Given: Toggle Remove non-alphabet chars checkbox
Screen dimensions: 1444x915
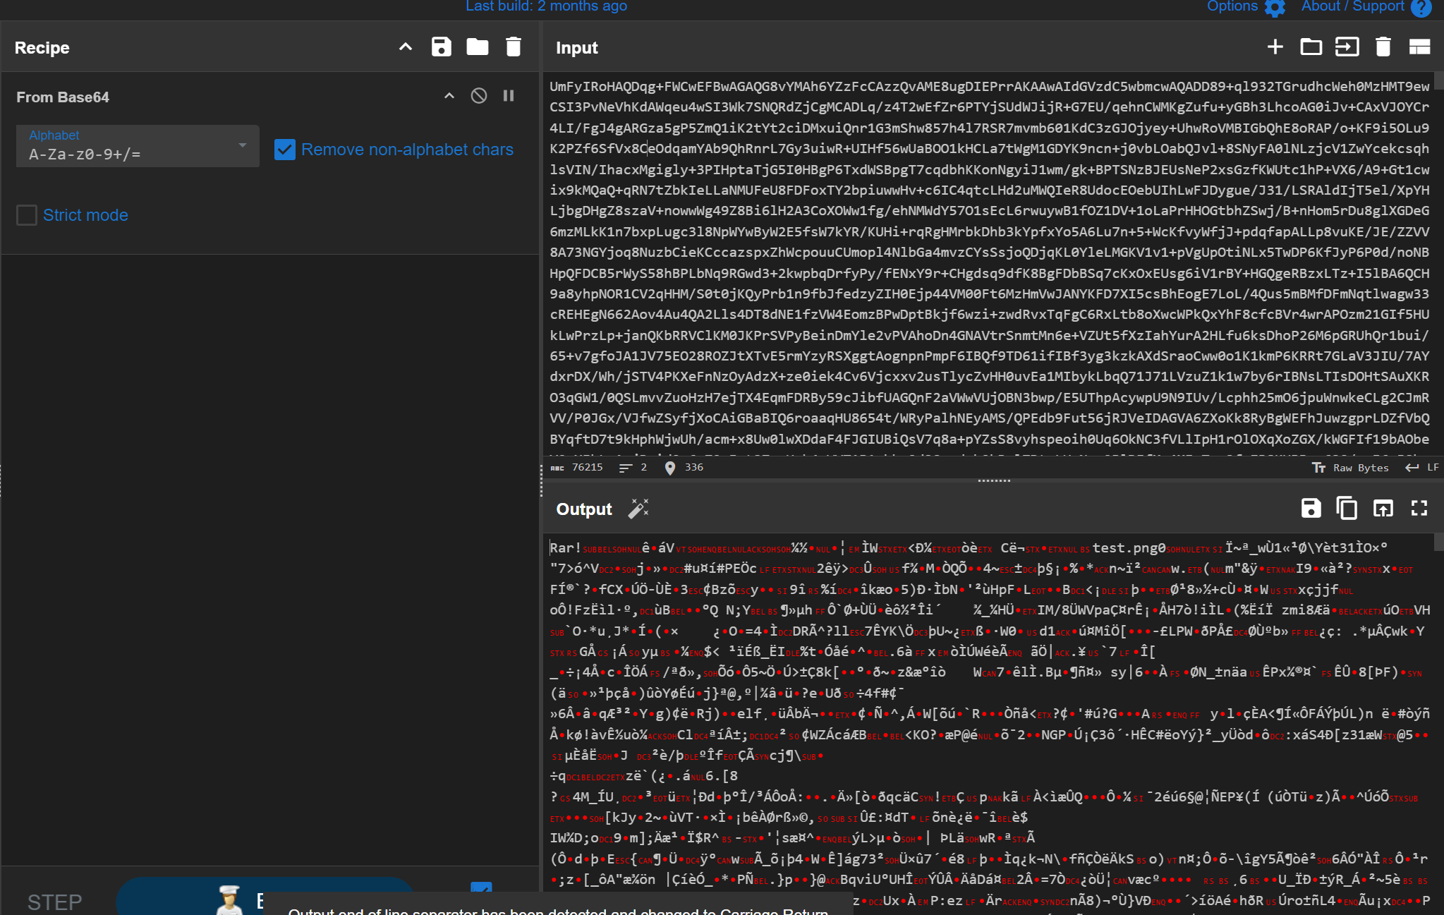Looking at the screenshot, I should point(285,150).
